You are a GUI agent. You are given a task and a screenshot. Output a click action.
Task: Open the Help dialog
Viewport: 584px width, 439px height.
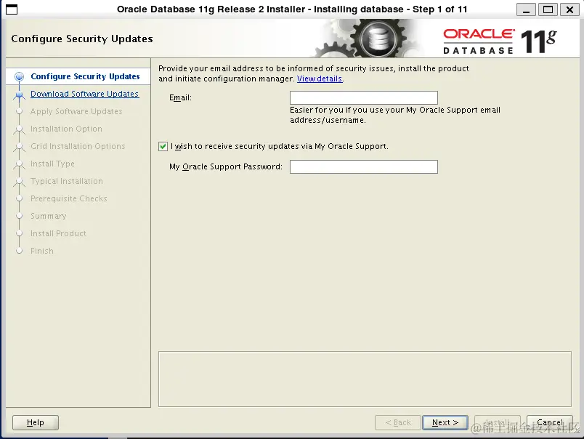click(35, 422)
